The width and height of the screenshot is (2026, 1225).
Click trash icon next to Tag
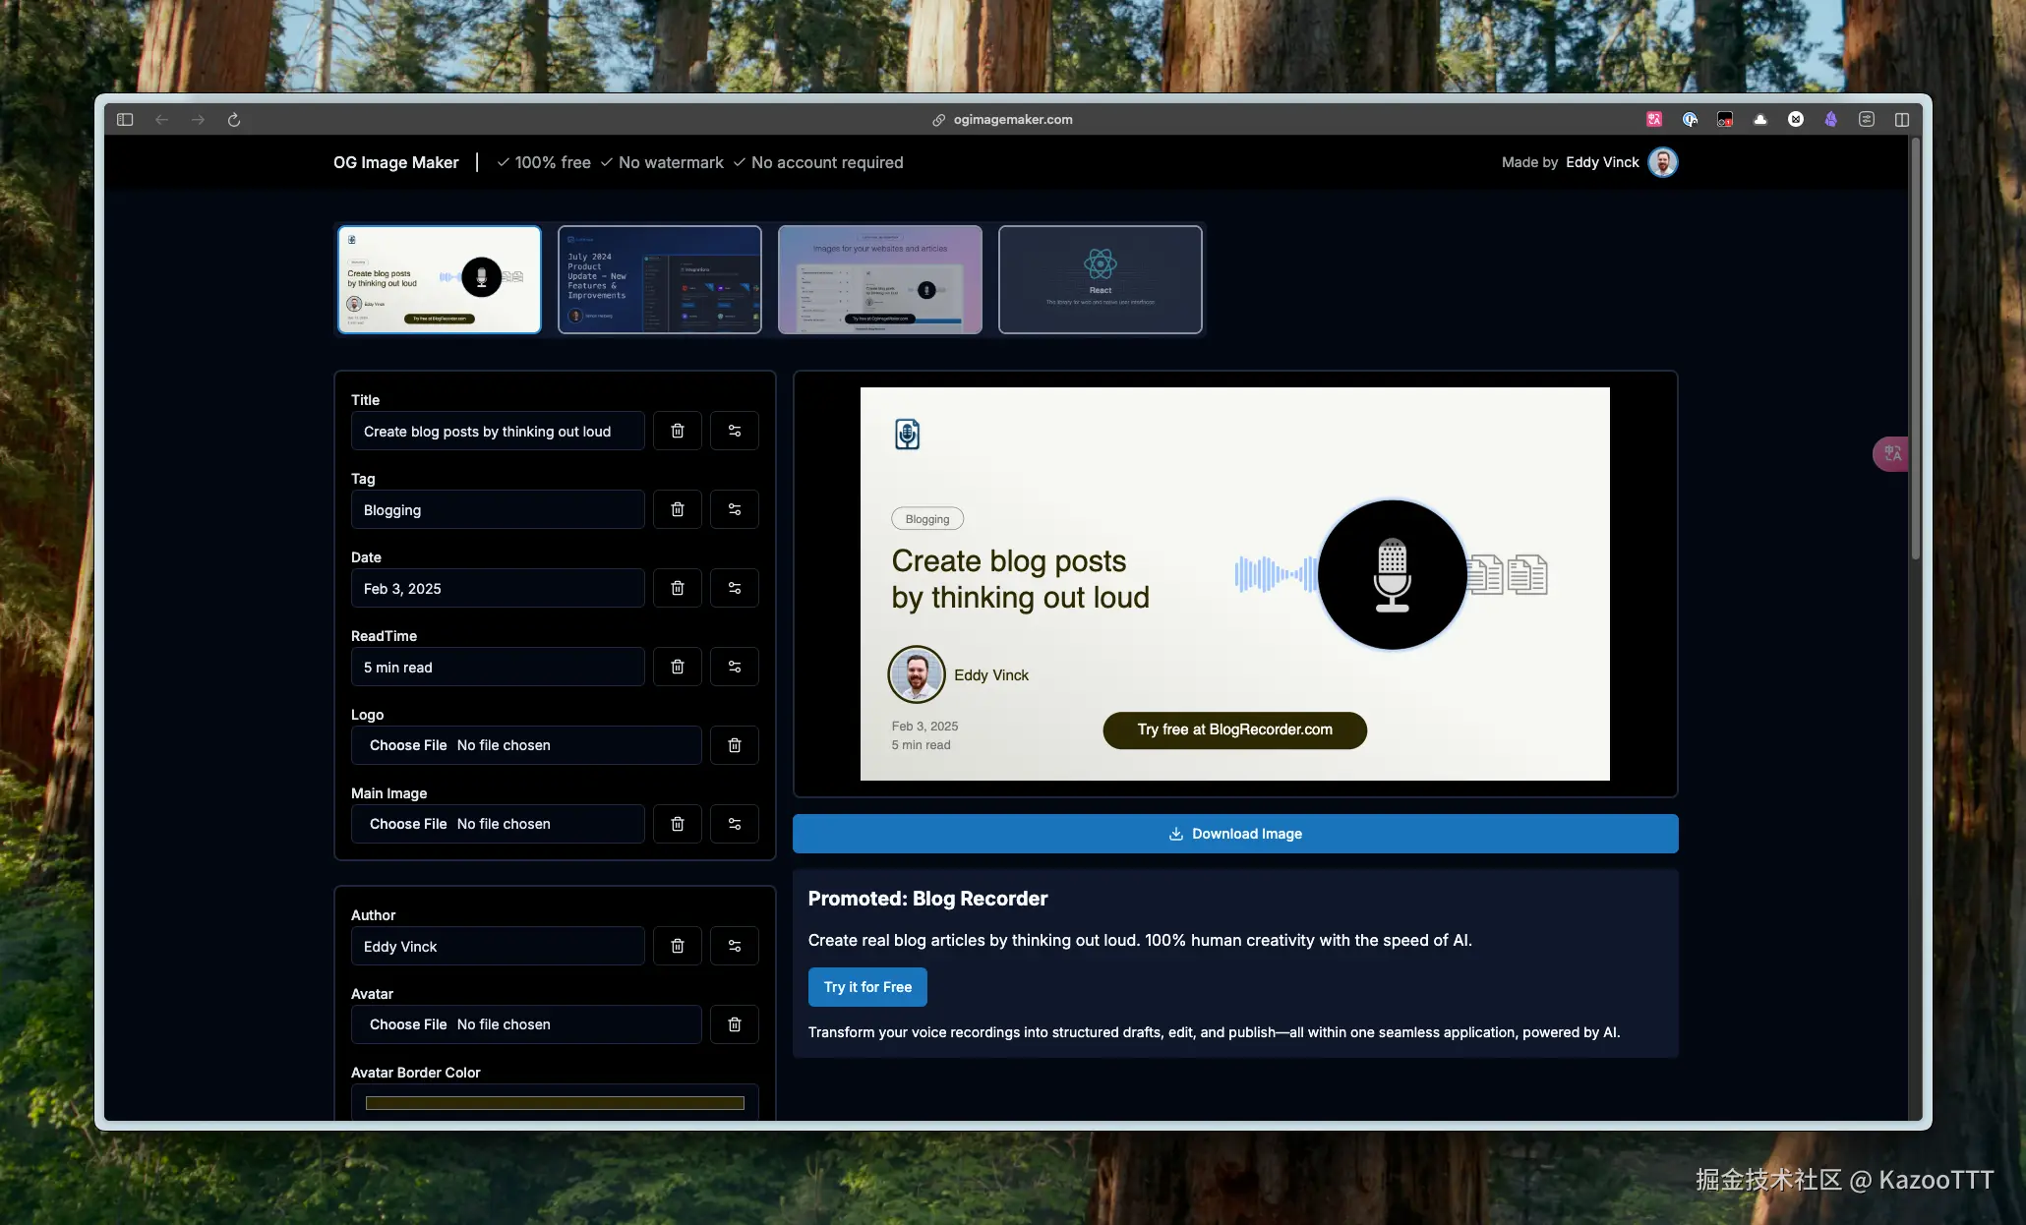(x=677, y=509)
